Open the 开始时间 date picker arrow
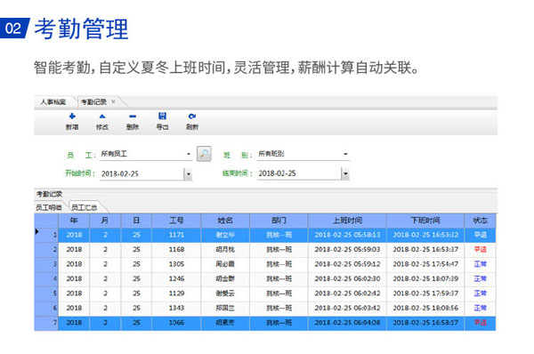 (x=188, y=174)
